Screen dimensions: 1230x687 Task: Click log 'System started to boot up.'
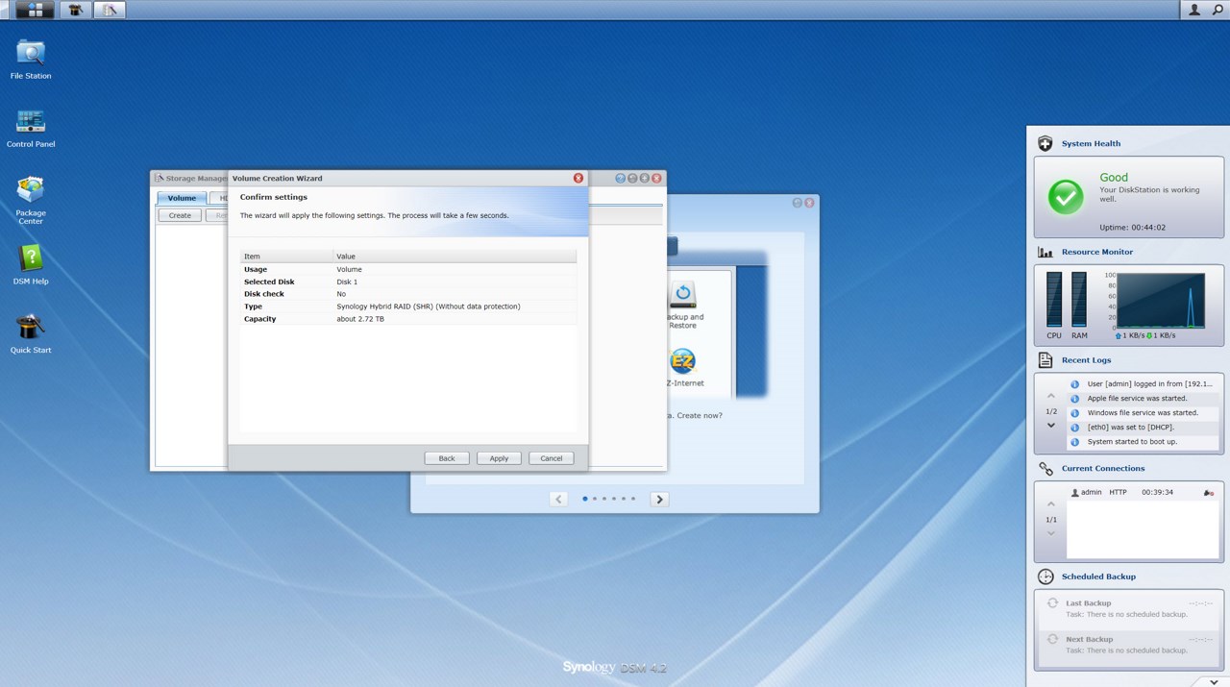[1143, 442]
